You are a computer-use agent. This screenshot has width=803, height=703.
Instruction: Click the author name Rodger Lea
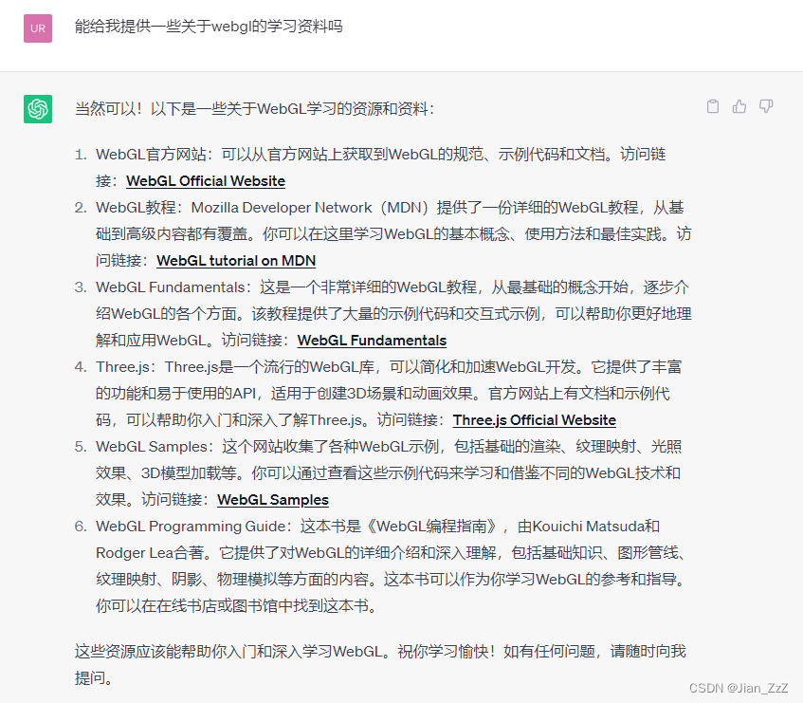pos(135,553)
